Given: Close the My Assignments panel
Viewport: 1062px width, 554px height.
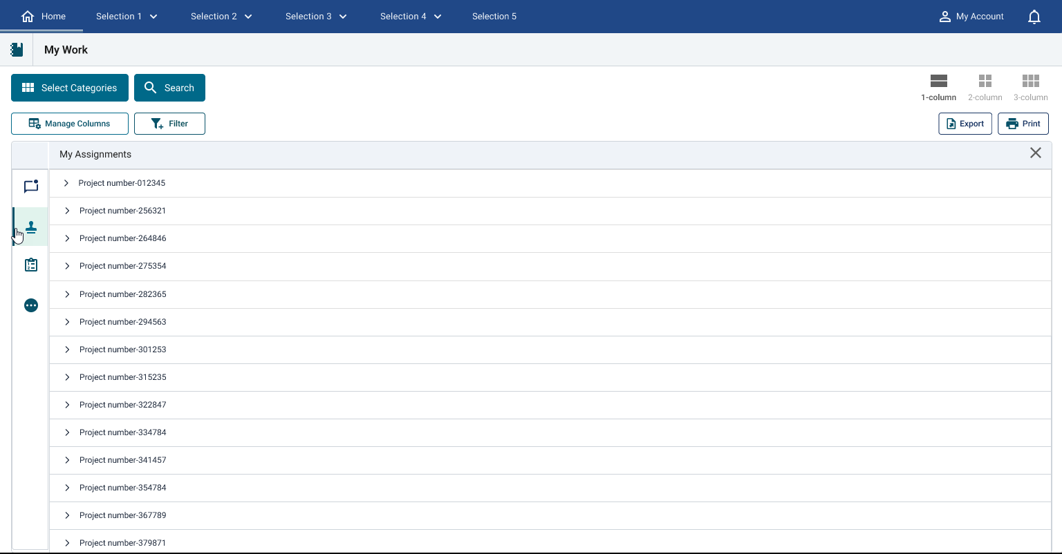Looking at the screenshot, I should point(1036,153).
